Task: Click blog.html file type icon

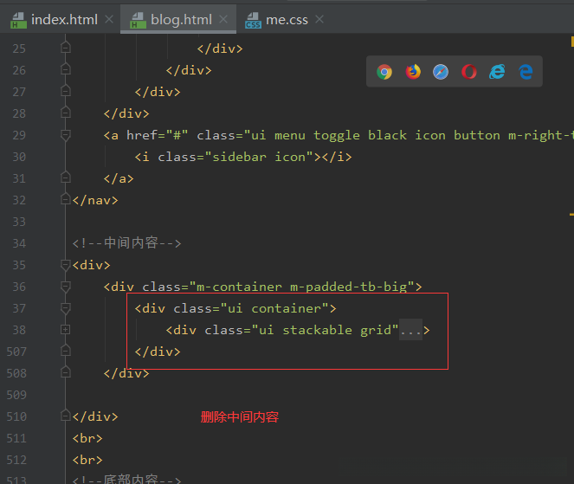Action: tap(138, 20)
